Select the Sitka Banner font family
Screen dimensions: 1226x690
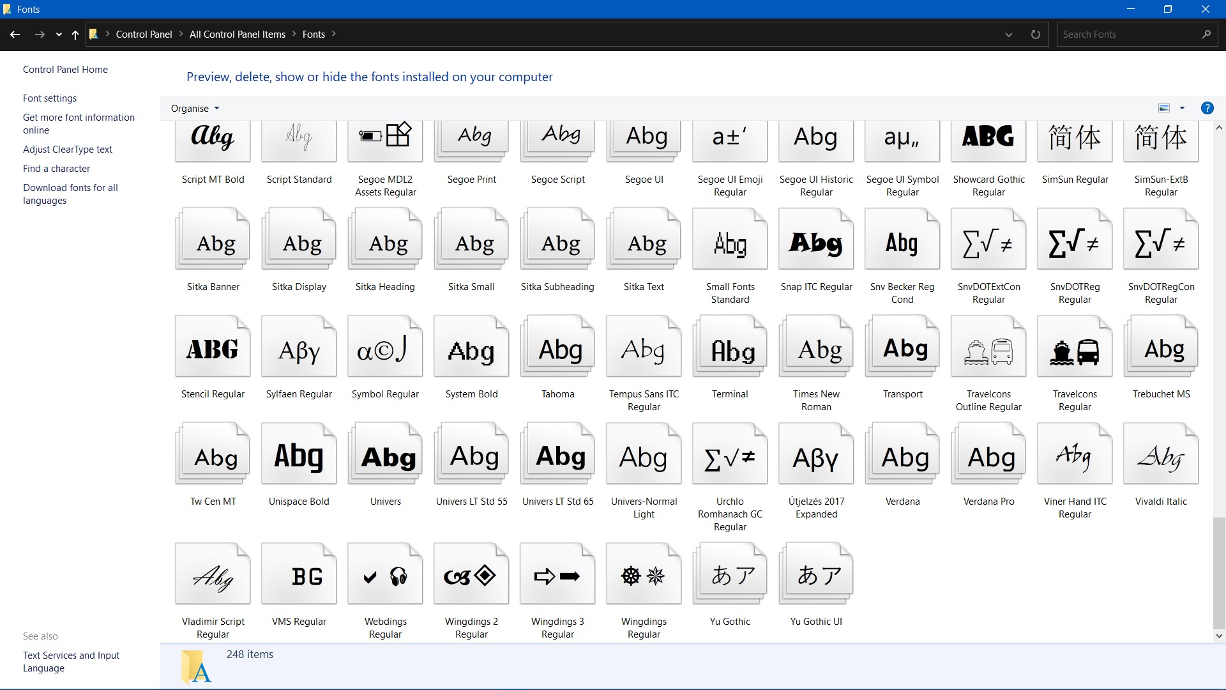click(213, 239)
